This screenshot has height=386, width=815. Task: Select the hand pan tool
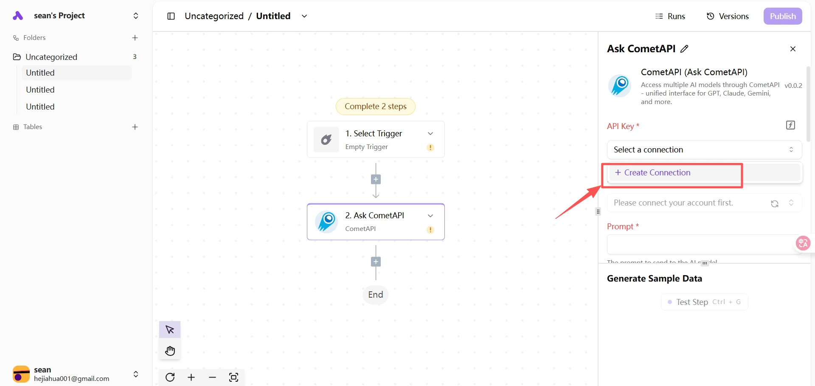[170, 350]
